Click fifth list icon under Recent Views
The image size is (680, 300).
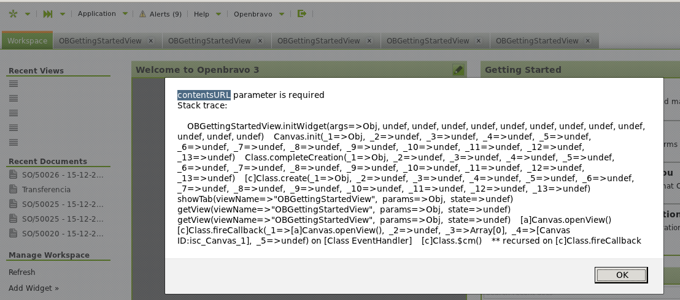(x=14, y=143)
